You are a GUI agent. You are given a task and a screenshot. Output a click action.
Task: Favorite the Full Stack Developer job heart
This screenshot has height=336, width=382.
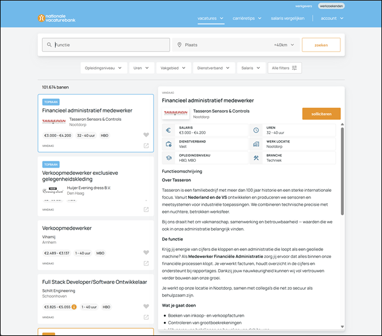[146, 307]
